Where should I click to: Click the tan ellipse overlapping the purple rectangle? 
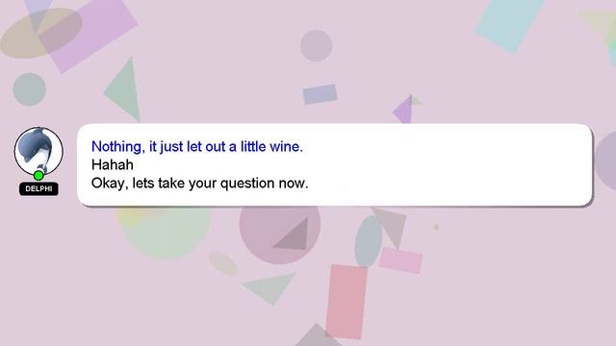click(x=41, y=34)
